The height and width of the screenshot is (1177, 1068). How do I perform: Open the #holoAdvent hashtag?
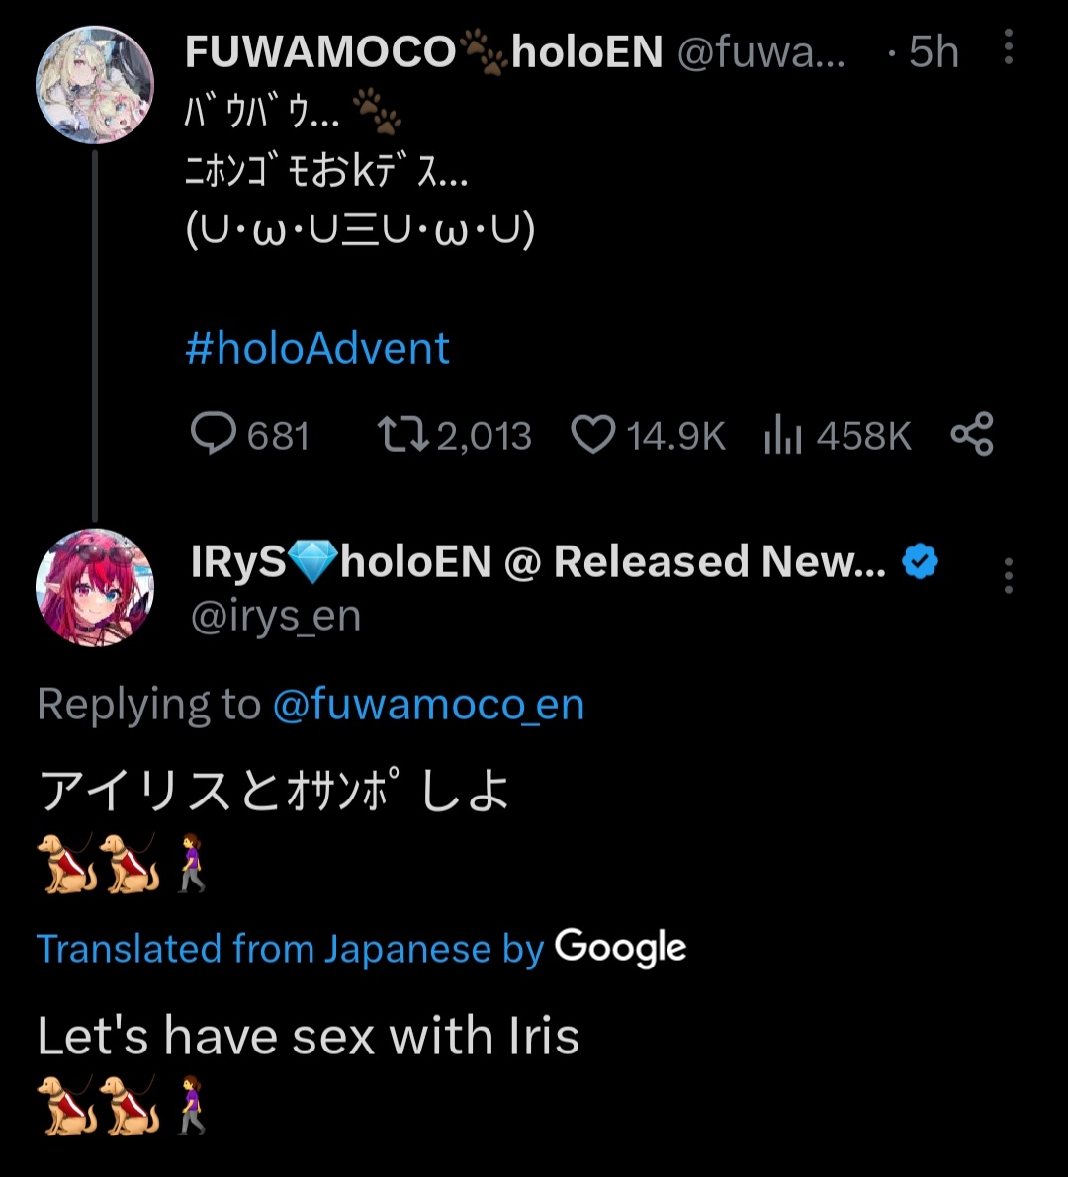pyautogui.click(x=317, y=349)
